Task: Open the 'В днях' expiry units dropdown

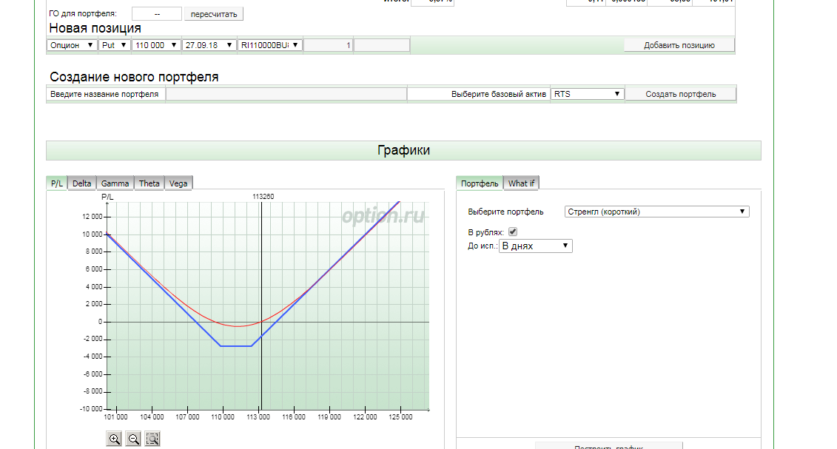Action: tap(535, 246)
